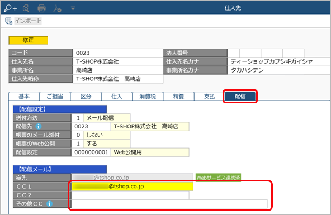331x215 pixels.
Task: Click the 宛先 email field
Action: [133, 178]
